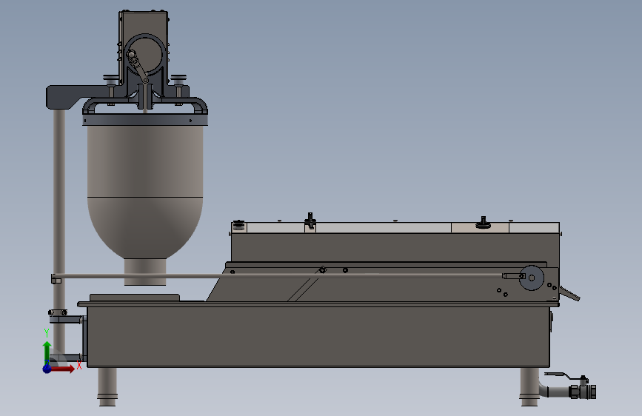Select the crank housing above the hopper
The image size is (642, 416).
pyautogui.click(x=144, y=47)
